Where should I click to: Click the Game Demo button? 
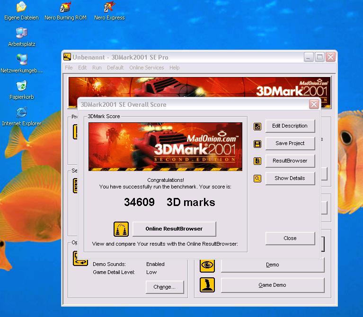tap(273, 285)
